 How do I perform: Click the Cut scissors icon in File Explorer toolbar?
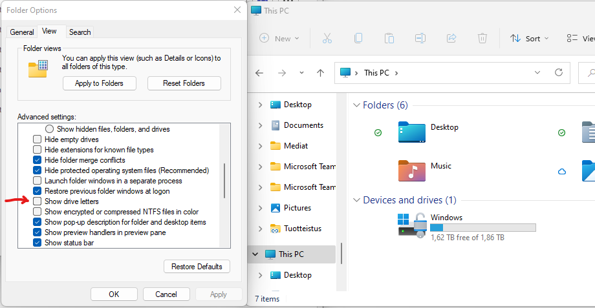pyautogui.click(x=327, y=38)
